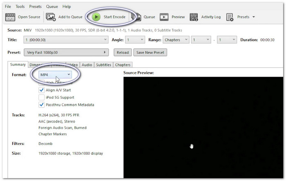The height and width of the screenshot is (181, 286).
Task: Enable the iPod 5G Support checkbox
Action: point(41,97)
